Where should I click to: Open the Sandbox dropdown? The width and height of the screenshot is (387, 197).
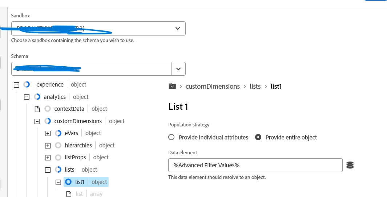(x=177, y=28)
